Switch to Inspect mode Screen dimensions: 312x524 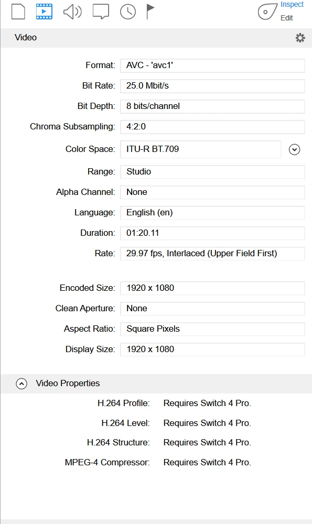292,4
